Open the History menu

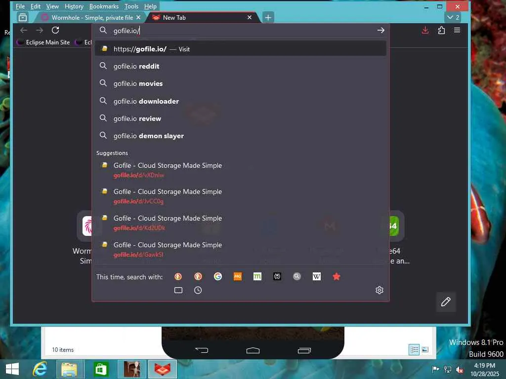74,6
